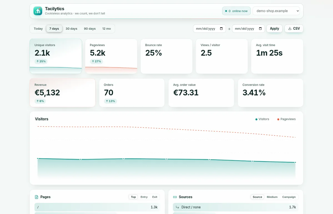The height and width of the screenshot is (214, 333).
Task: Click the Pages document icon
Action: [x=36, y=197]
